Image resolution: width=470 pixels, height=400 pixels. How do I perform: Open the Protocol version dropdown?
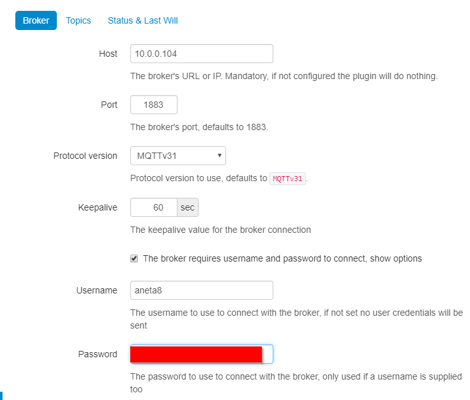178,156
